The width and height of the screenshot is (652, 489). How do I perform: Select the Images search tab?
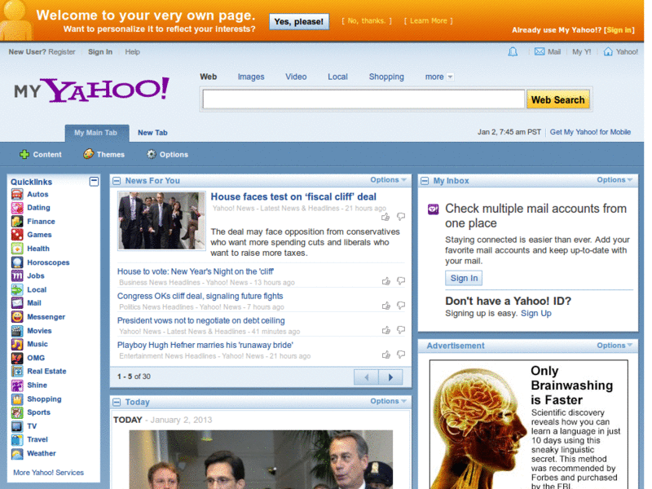pyautogui.click(x=251, y=77)
